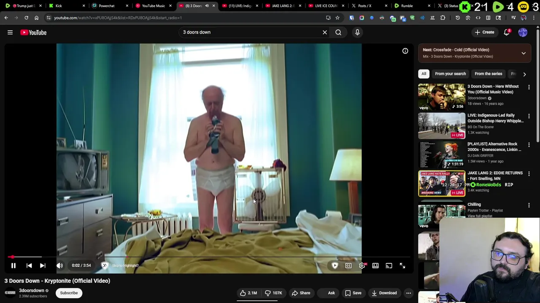Skip to the next video
Viewport: 540px width, 303px height.
click(x=43, y=266)
